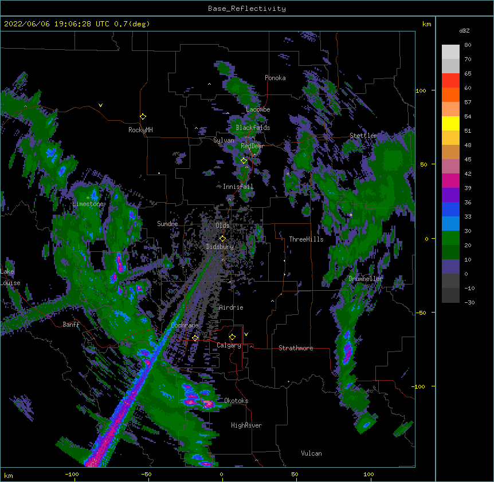Click the Banff label

71,325
